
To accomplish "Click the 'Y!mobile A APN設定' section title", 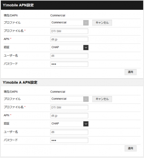I will [x=20, y=83].
